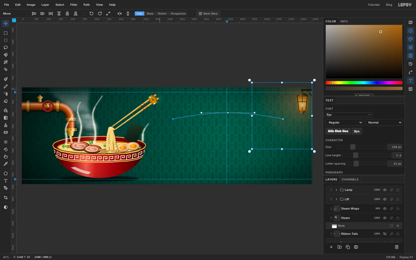Expand the Lift layer group

[x=336, y=199]
